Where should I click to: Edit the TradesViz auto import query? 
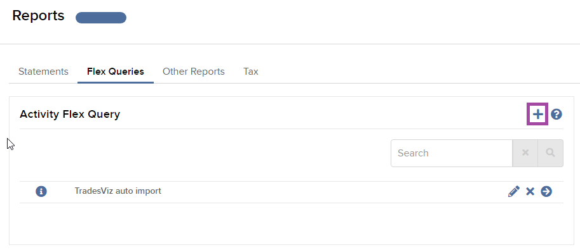(514, 192)
